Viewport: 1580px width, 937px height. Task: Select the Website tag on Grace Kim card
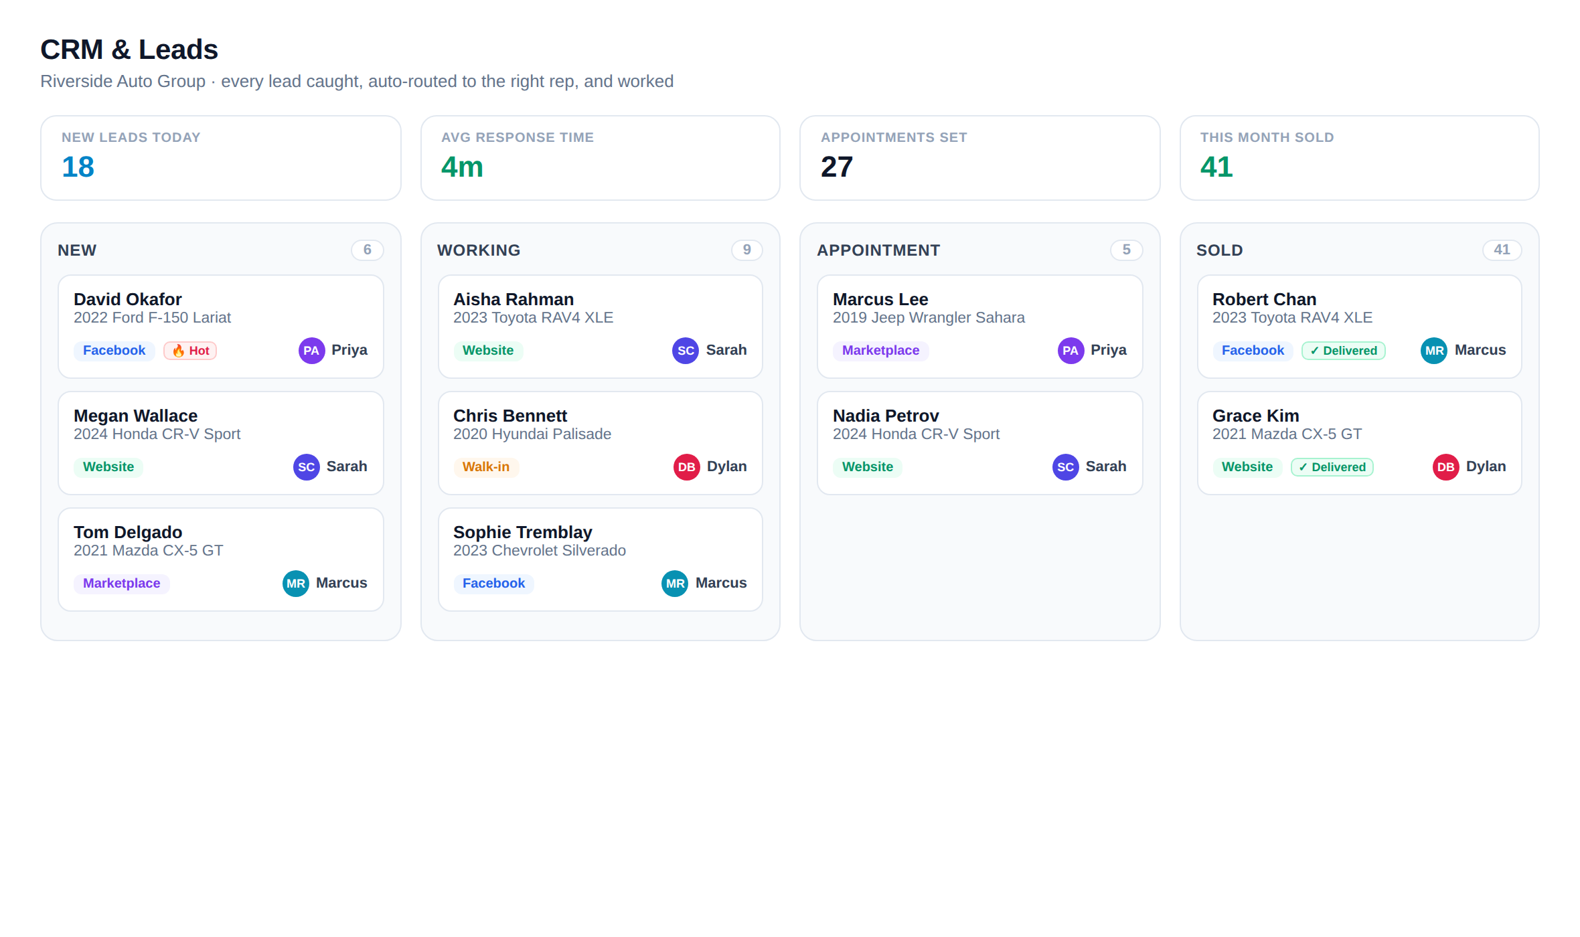1247,467
